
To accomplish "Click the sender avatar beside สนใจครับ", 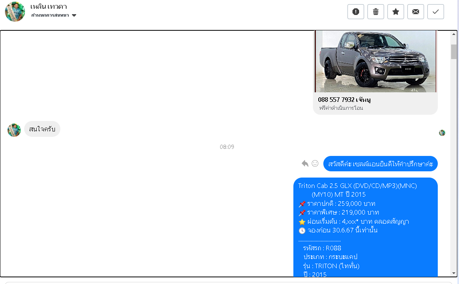I will (x=14, y=130).
